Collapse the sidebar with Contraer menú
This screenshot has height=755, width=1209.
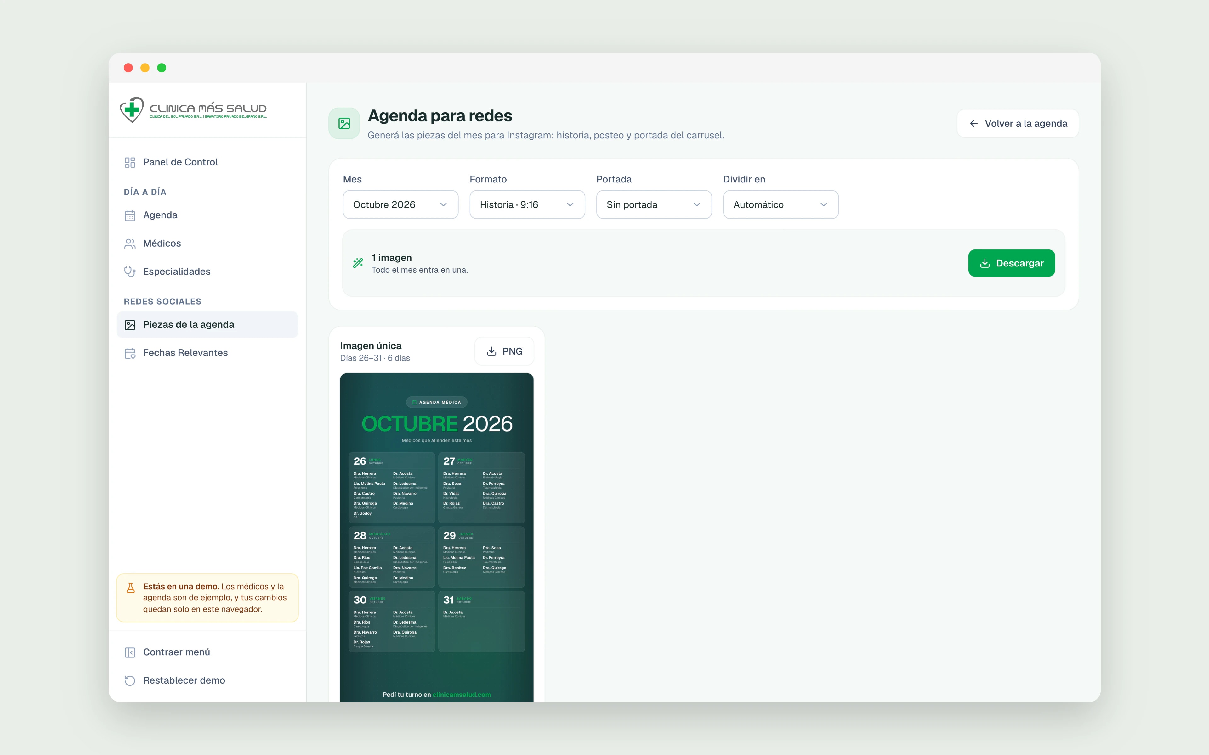tap(207, 652)
